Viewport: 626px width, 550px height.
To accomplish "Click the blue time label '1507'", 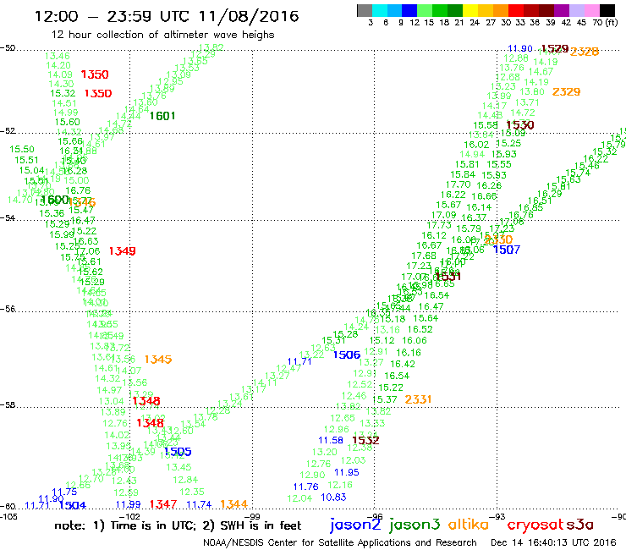I will 507,250.
